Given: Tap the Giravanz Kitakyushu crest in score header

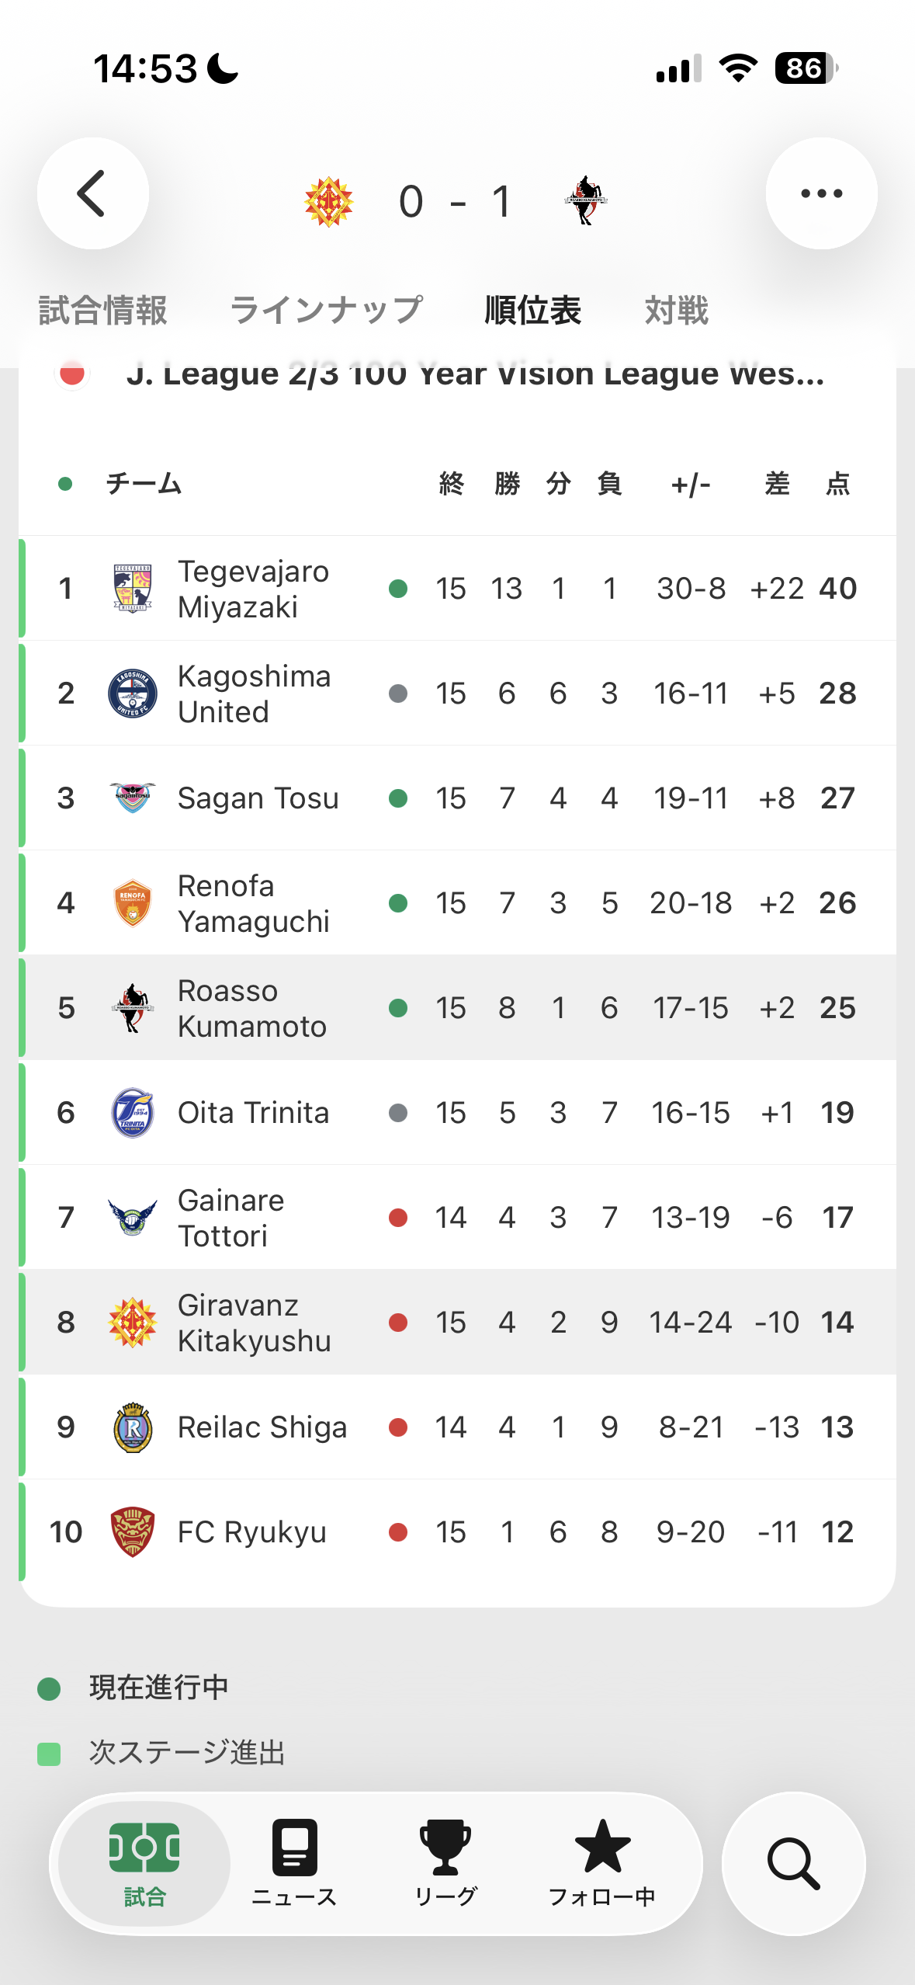Looking at the screenshot, I should (x=329, y=202).
